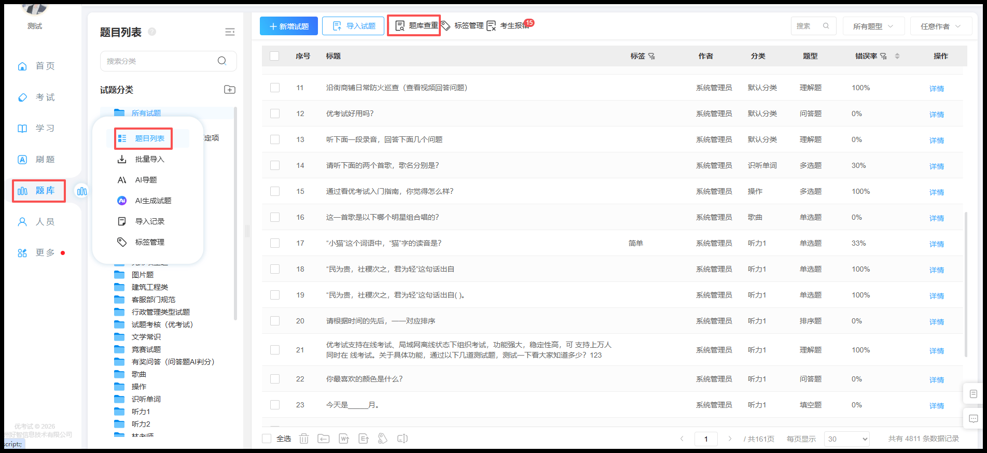The height and width of the screenshot is (453, 987).
Task: Go to the 考试 exam section
Action: click(36, 97)
